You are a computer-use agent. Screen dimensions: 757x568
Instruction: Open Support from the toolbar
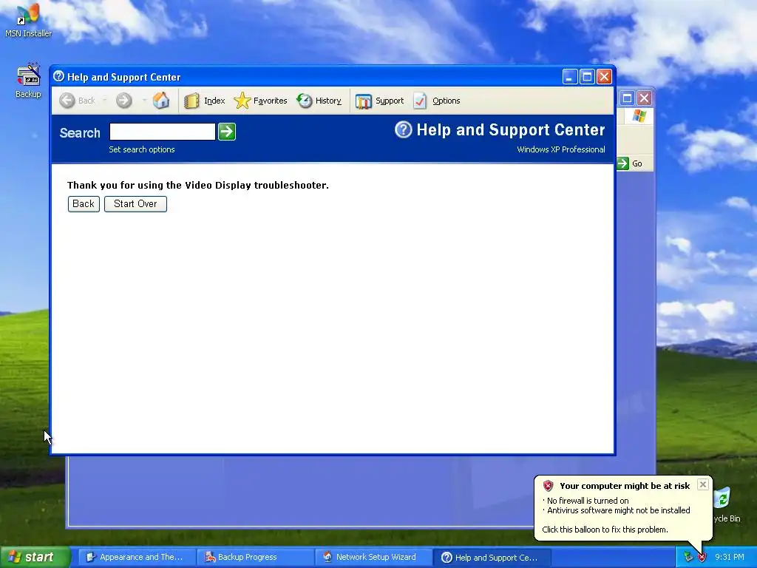point(379,101)
